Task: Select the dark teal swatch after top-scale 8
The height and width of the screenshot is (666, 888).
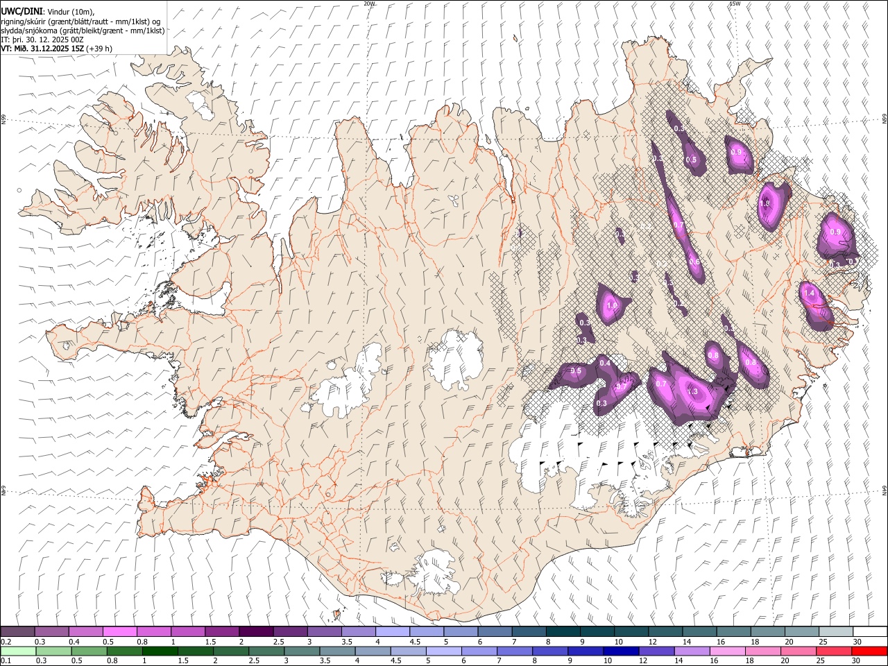Action: point(563,631)
